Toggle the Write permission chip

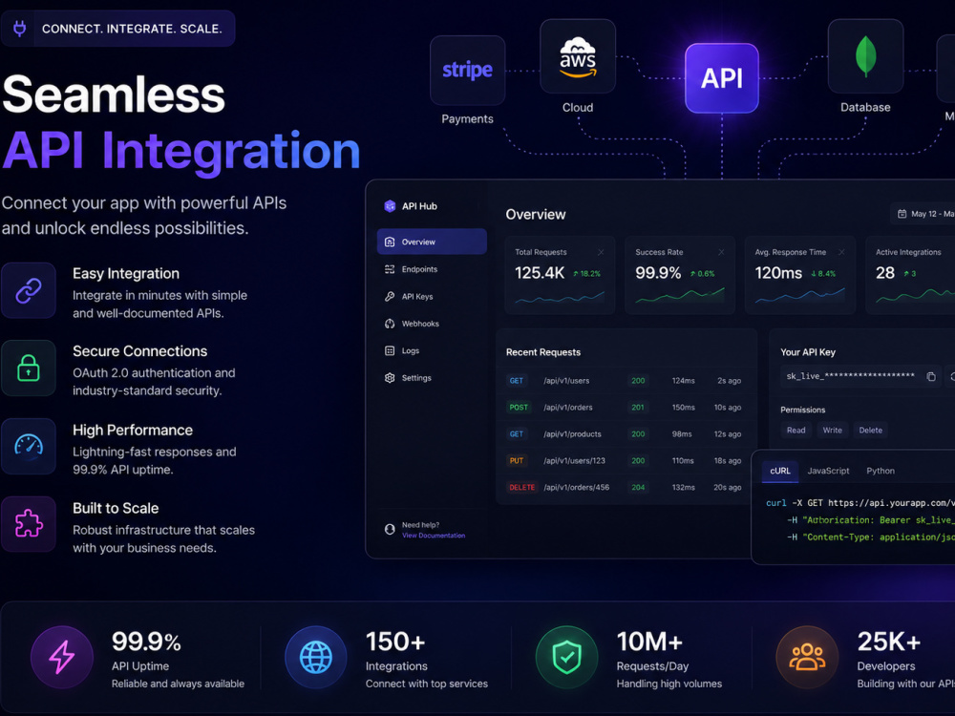coord(833,430)
